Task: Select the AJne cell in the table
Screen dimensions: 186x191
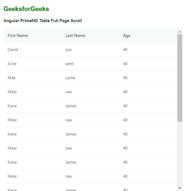Action: click(x=12, y=64)
